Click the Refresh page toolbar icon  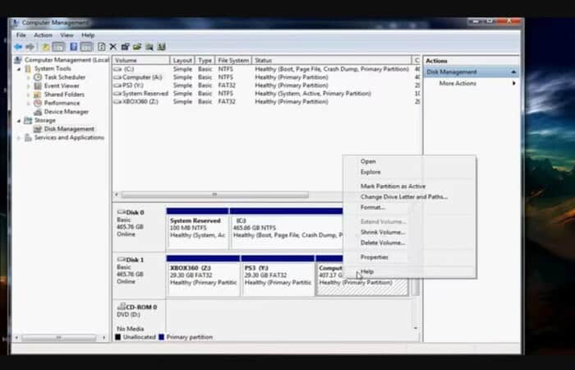[102, 47]
